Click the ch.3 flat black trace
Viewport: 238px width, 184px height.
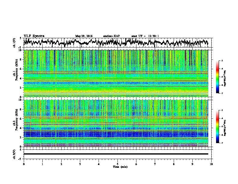coord(116,154)
